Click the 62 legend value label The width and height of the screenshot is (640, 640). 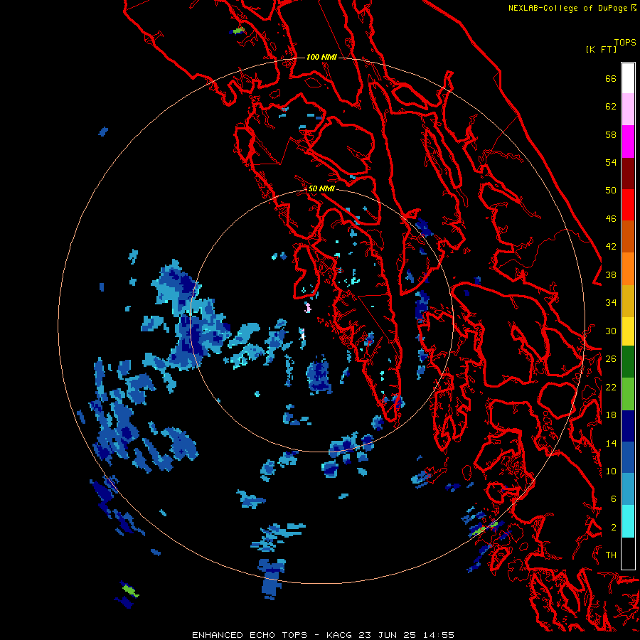point(611,107)
